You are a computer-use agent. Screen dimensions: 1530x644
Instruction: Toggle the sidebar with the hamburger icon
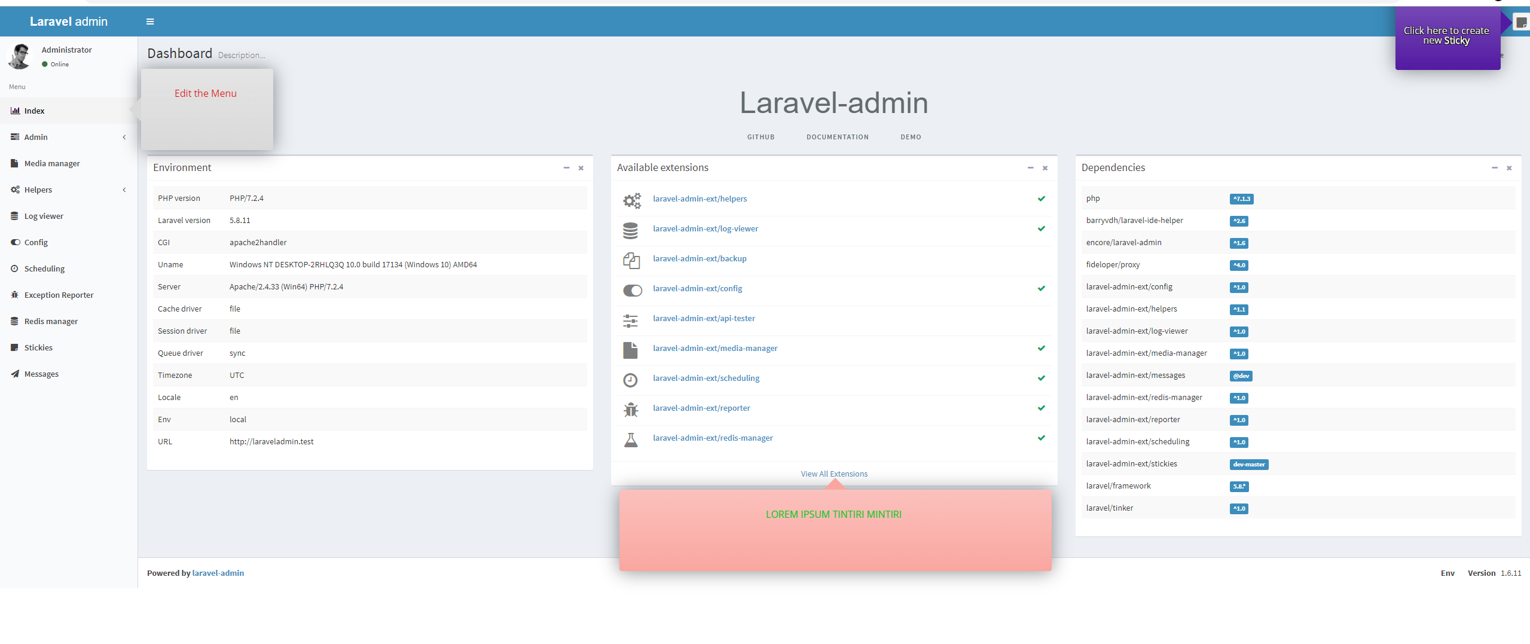click(150, 22)
